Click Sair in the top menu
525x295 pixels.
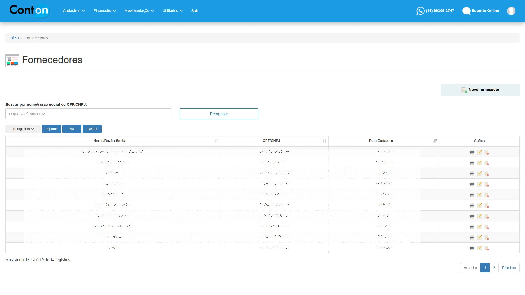pos(194,11)
